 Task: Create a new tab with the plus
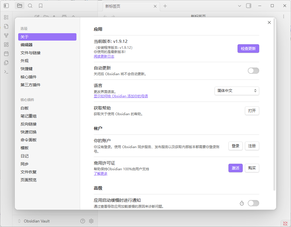[x=165, y=6]
